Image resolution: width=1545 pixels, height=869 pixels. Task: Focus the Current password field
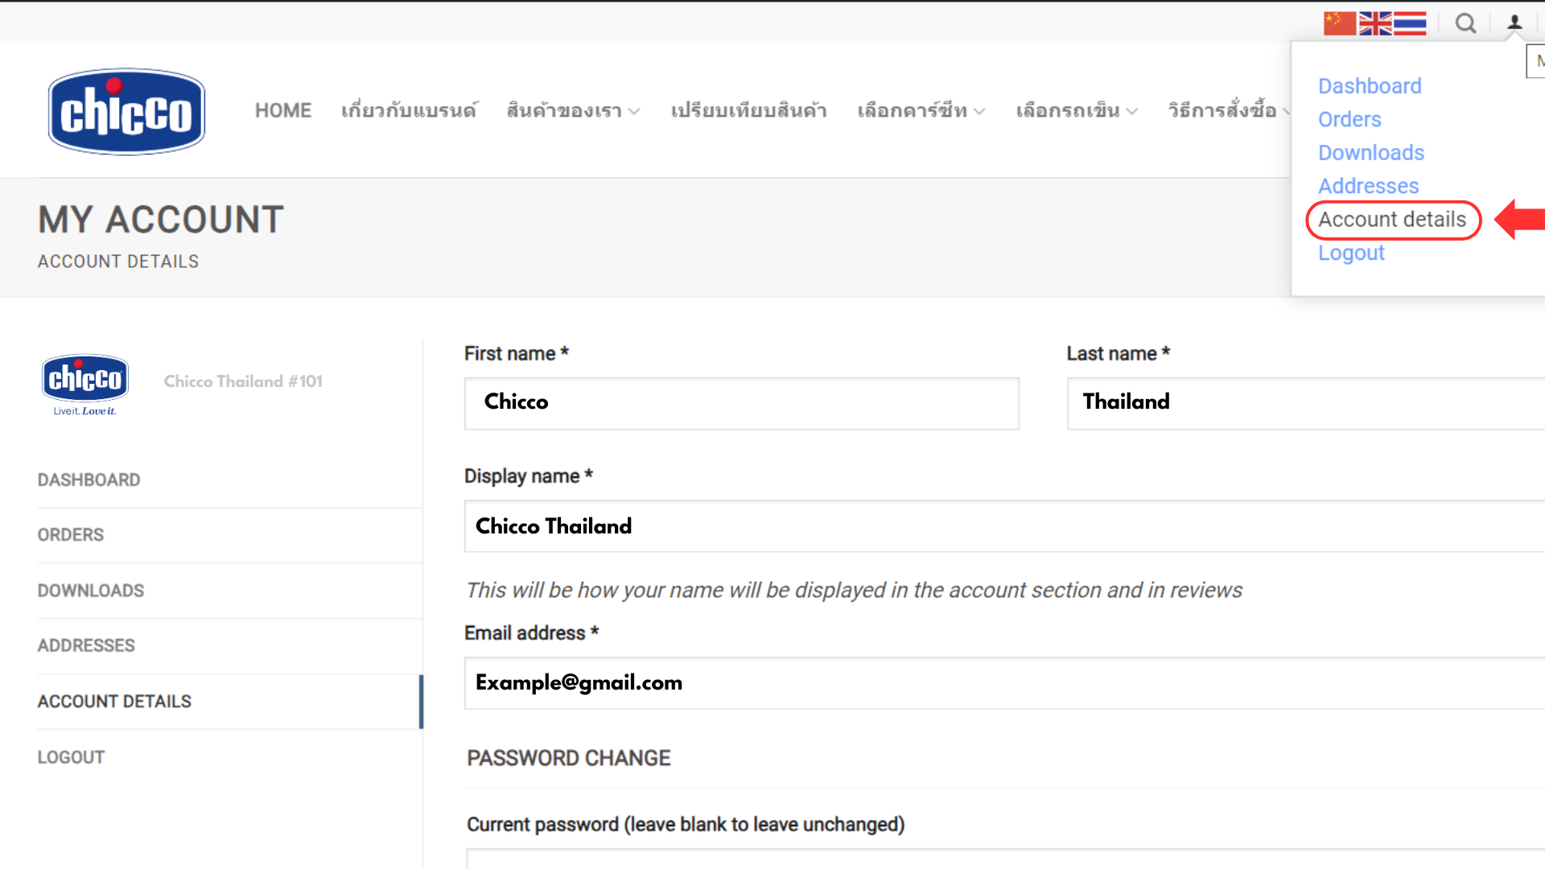point(1006,859)
